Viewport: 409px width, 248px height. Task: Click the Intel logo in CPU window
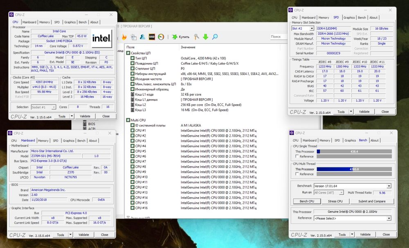(101, 38)
